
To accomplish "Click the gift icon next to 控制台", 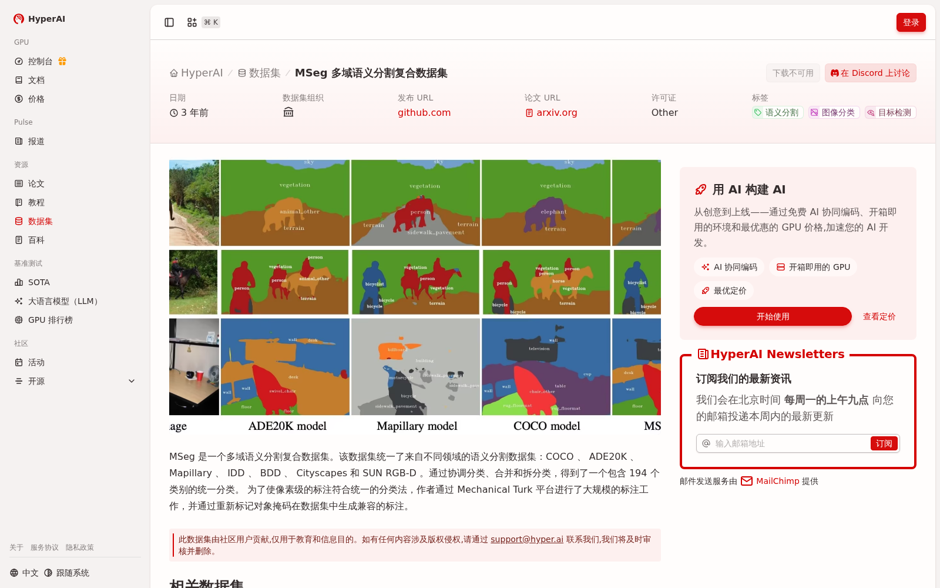I will (62, 61).
